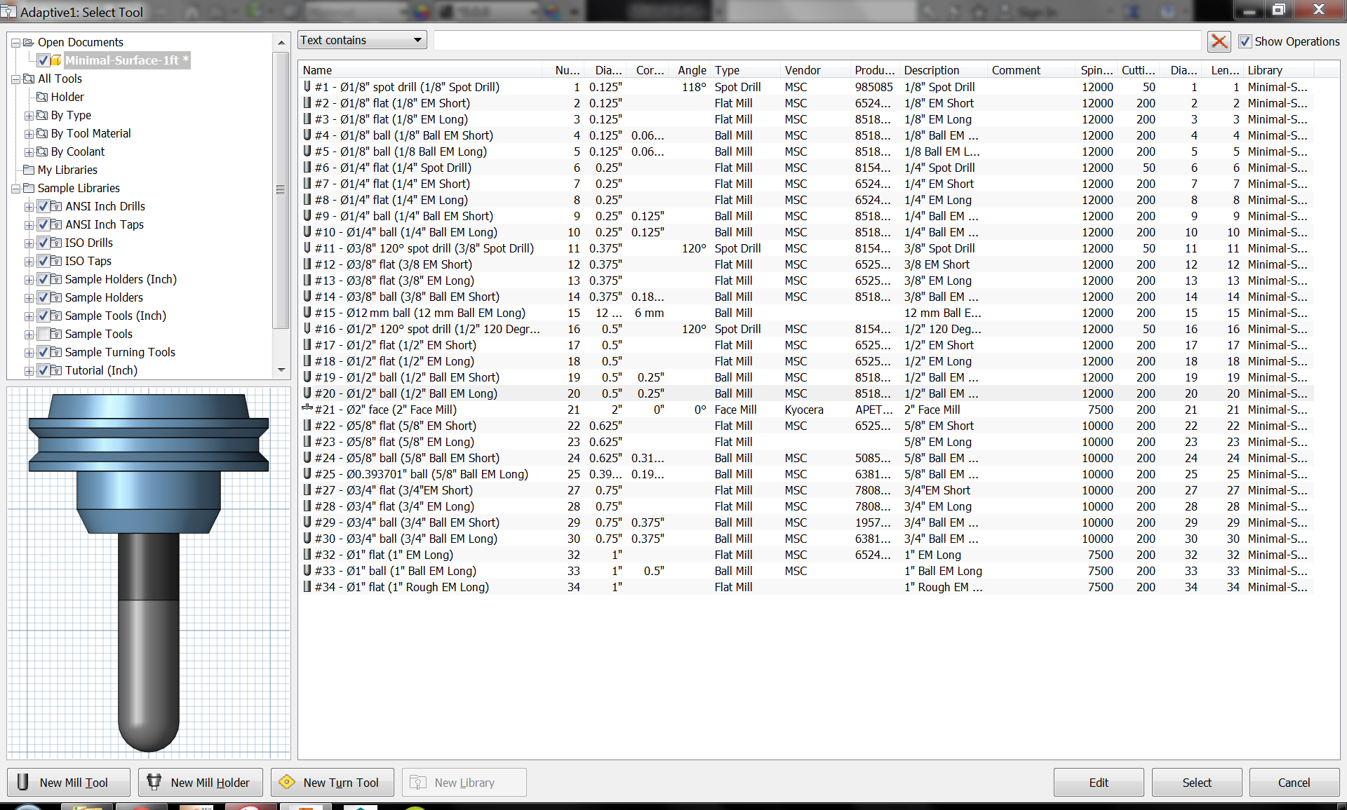Uncheck the Sample Holders (Inch) checkbox
1347x810 pixels.
(43, 279)
